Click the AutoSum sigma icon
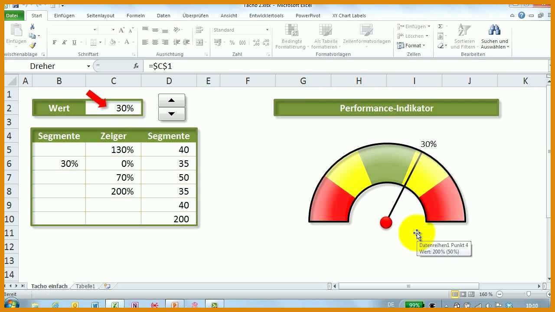This screenshot has width=555, height=312. 441,26
